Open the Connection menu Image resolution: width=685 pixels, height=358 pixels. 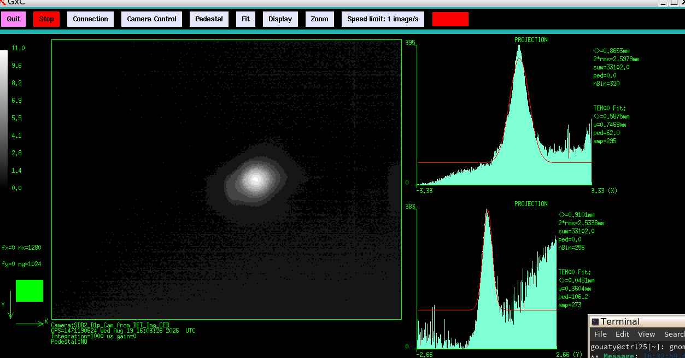coord(91,19)
